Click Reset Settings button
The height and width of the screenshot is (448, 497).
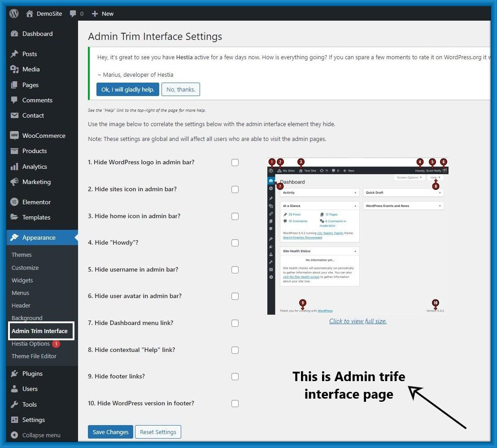pos(158,432)
